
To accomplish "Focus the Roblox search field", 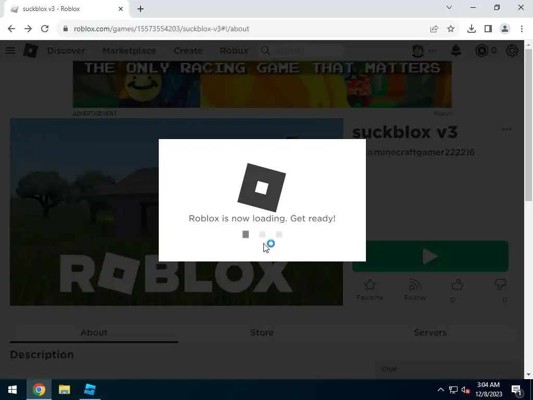I will pos(301,51).
